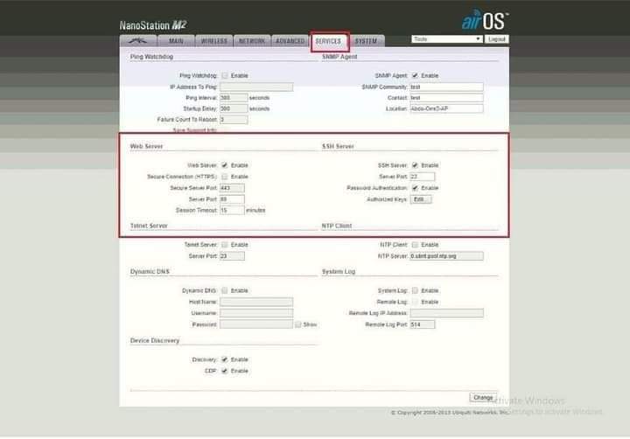This screenshot has width=630, height=439.
Task: Switch to the MAIN tab
Action: pyautogui.click(x=176, y=41)
